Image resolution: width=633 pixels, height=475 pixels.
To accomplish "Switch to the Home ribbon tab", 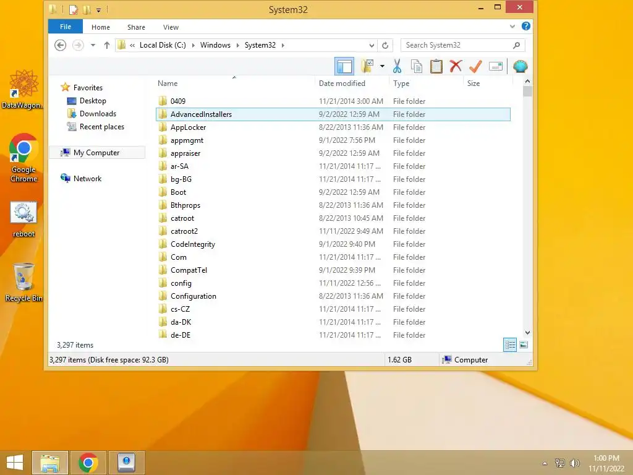I will tap(101, 27).
